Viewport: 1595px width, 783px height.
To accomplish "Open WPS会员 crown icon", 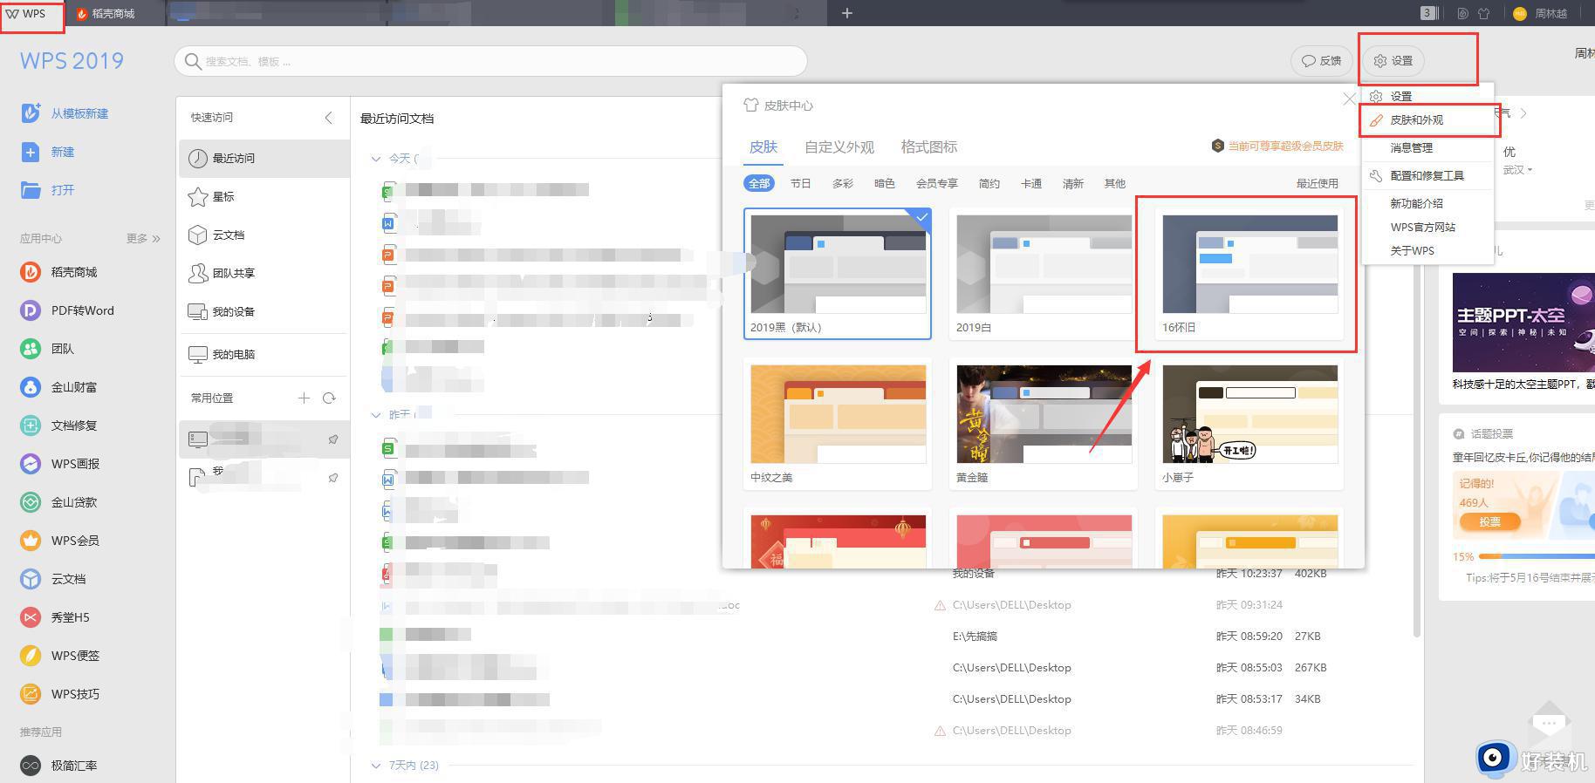I will [x=31, y=541].
